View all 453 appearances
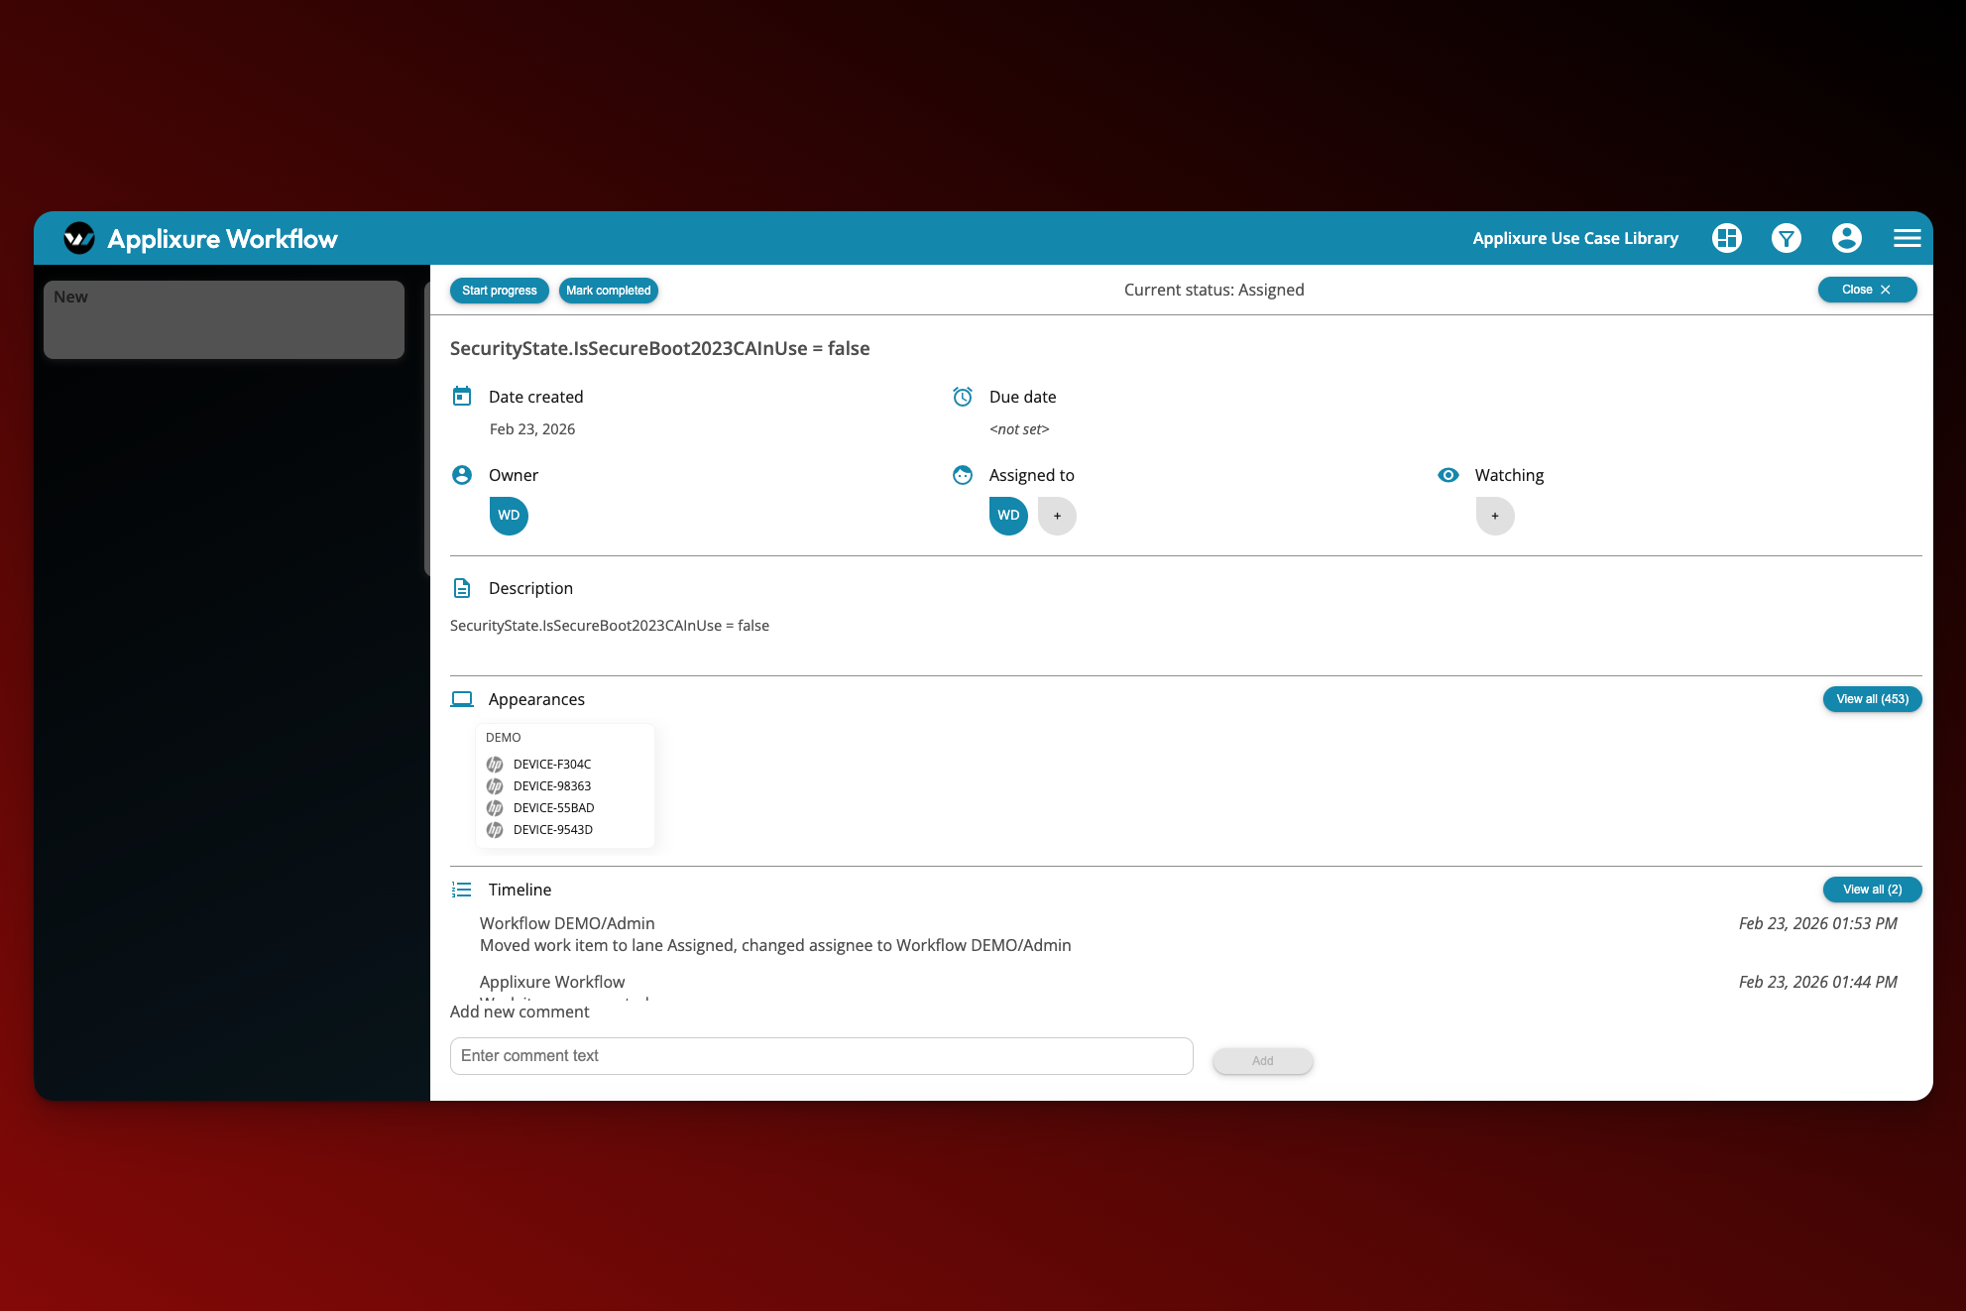Viewport: 1966px width, 1311px height. click(1871, 699)
